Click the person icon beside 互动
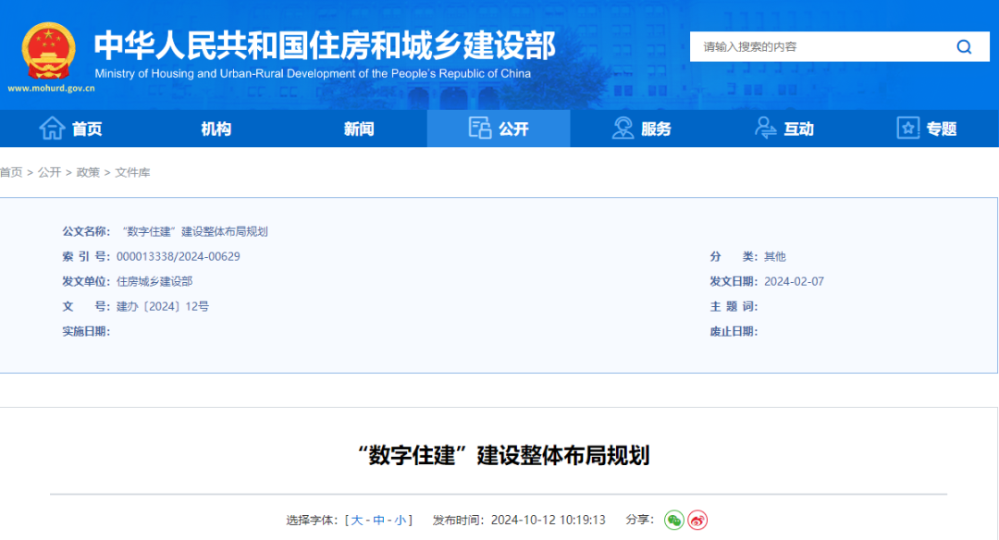This screenshot has height=540, width=999. coord(766,129)
